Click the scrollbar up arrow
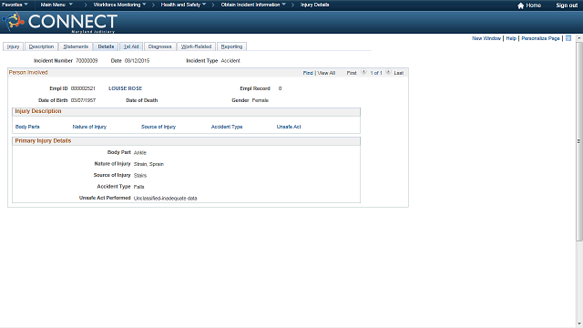This screenshot has width=583, height=328. click(x=579, y=38)
